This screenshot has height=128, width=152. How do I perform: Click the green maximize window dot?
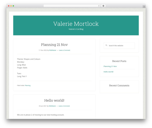(13, 6)
